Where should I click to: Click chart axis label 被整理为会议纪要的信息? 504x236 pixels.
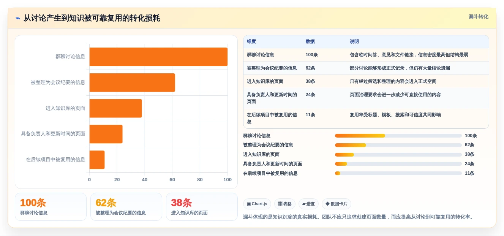pos(58,82)
